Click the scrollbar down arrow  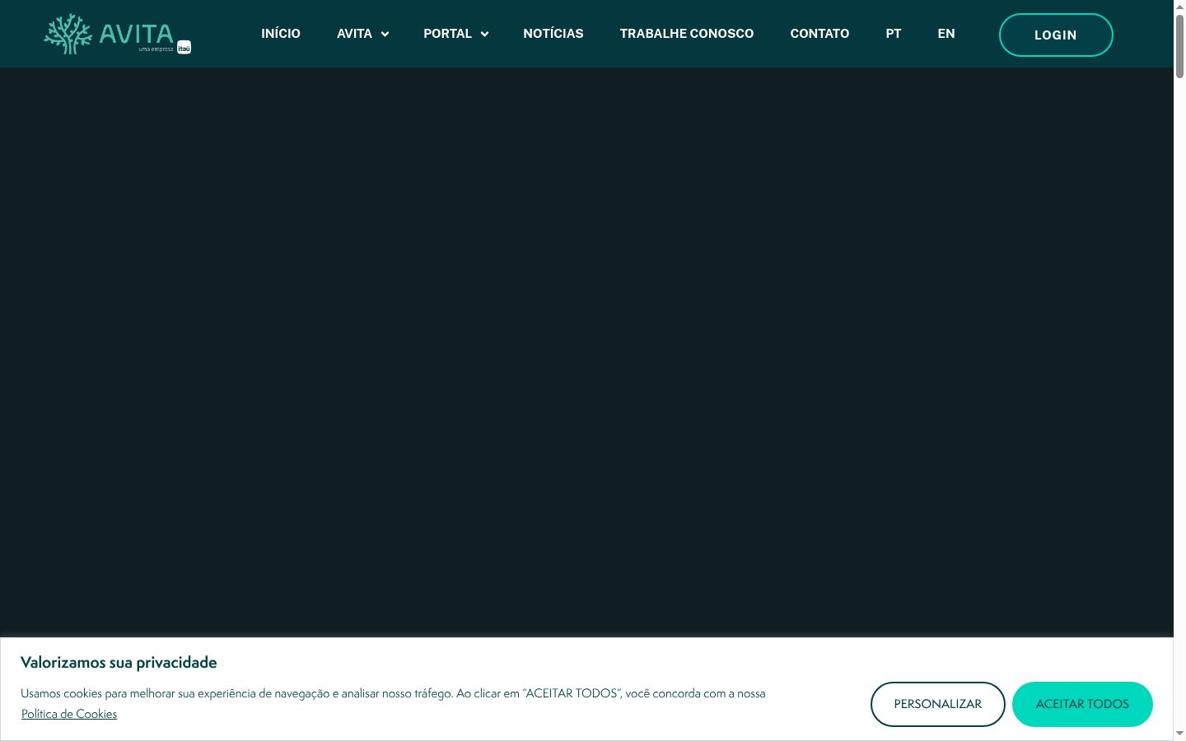coord(1179,734)
